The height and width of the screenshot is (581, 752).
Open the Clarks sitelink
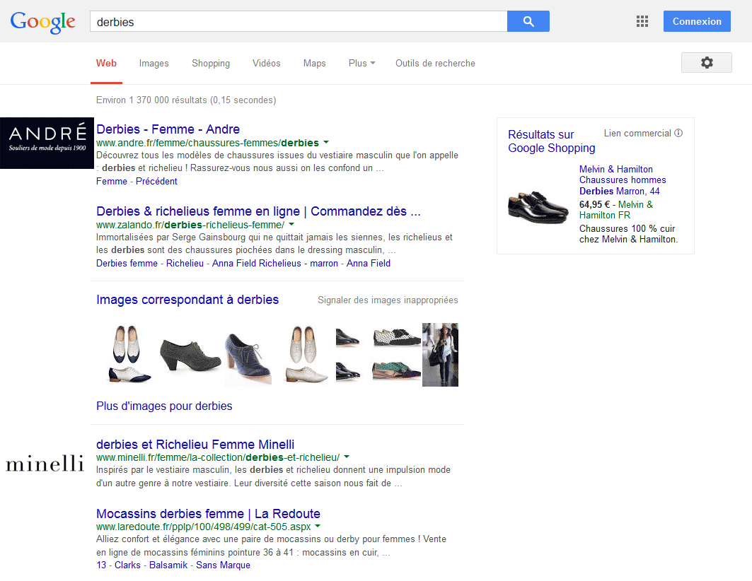(127, 565)
